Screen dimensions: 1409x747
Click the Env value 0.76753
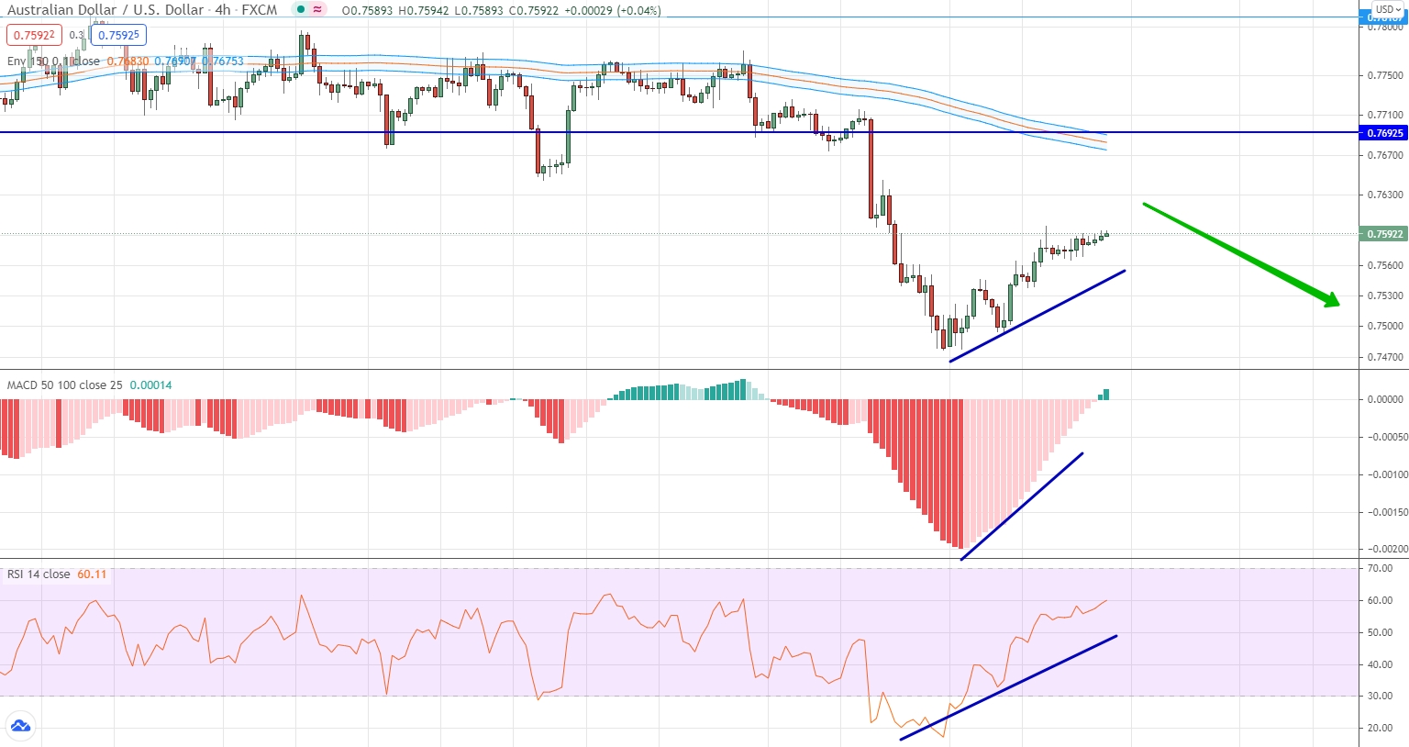(223, 61)
